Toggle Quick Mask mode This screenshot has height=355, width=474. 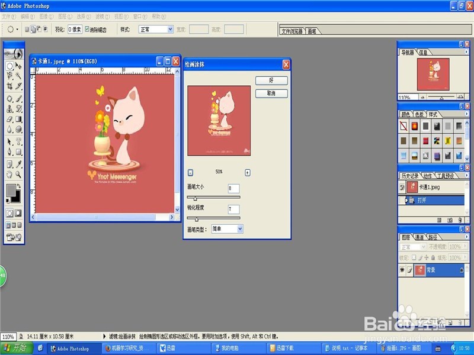18,213
